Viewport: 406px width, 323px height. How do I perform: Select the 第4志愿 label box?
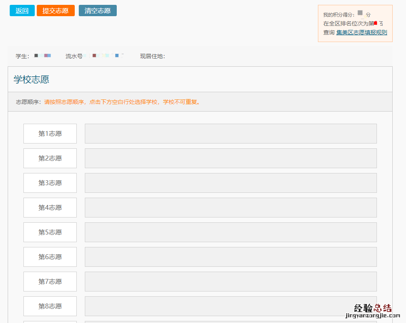[50, 207]
